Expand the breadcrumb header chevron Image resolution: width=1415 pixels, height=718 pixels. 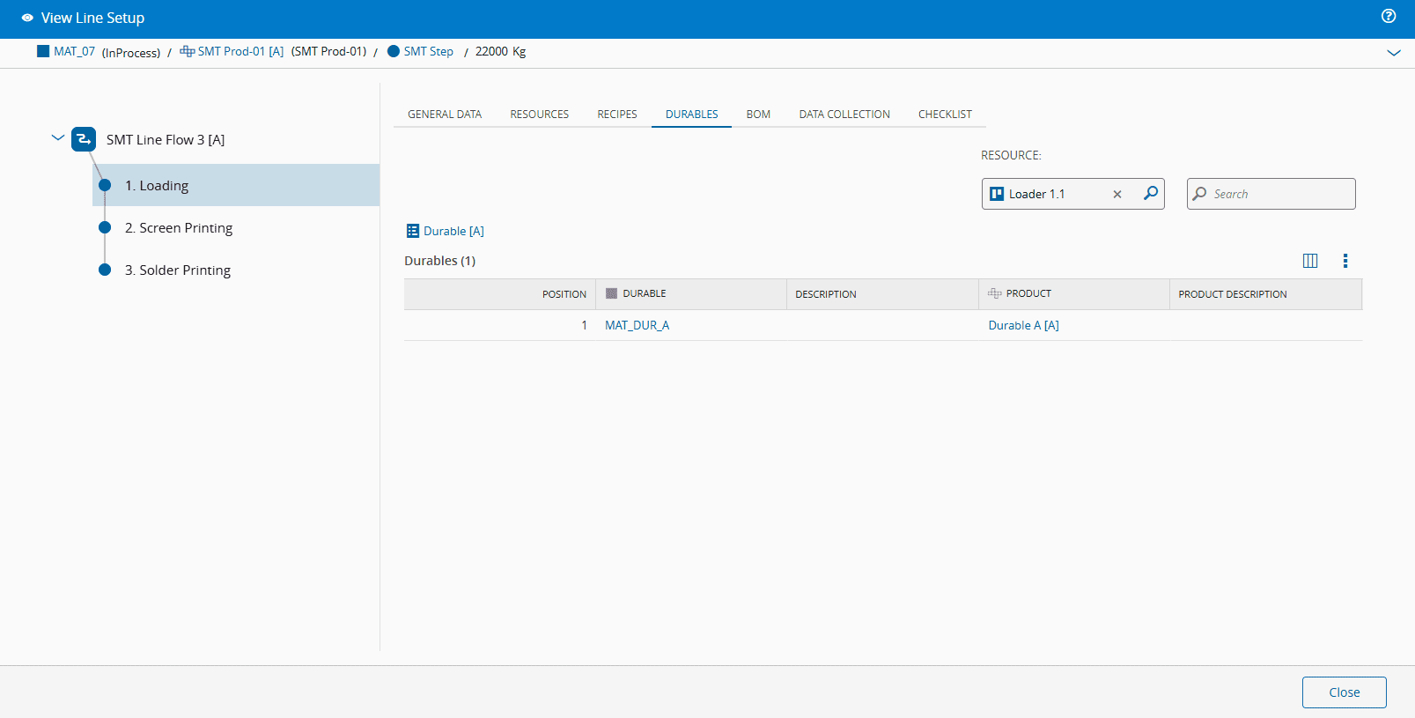point(1393,53)
